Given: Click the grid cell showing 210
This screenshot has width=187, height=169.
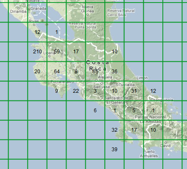Looking at the screenshot, I should (37, 52).
